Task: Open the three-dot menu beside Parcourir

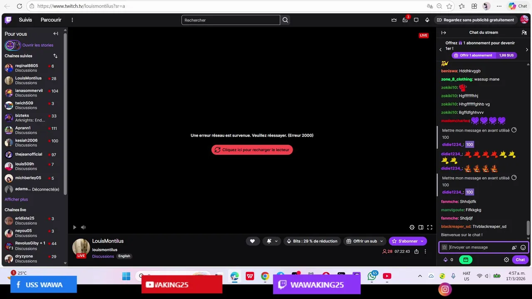Action: (72, 20)
